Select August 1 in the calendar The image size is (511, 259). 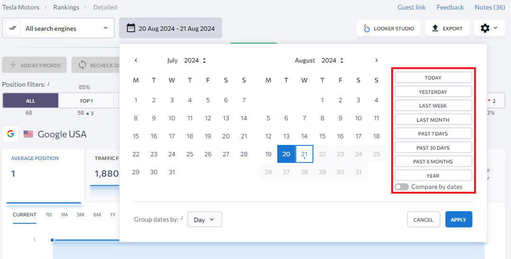(x=323, y=100)
